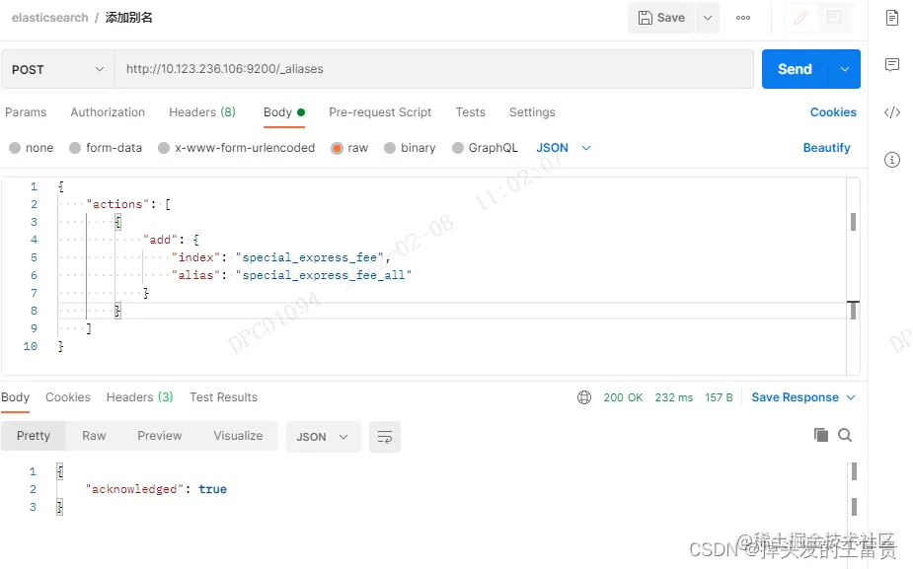Select the Preview response view
Viewport: 913px width, 569px height.
(x=160, y=436)
